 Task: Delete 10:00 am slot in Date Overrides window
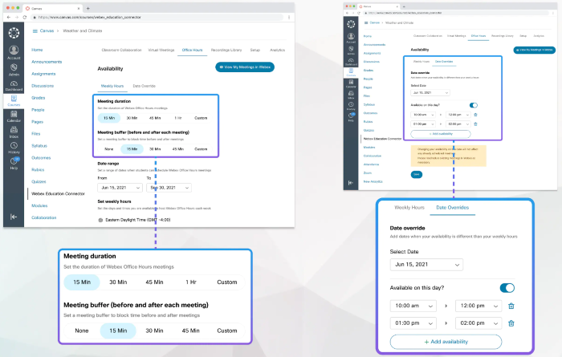tap(475, 115)
